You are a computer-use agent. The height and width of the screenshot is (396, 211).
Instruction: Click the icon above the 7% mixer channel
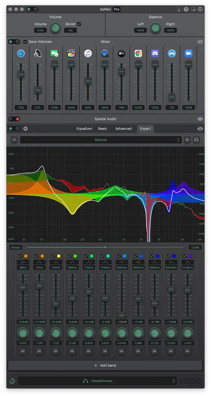tap(172, 53)
